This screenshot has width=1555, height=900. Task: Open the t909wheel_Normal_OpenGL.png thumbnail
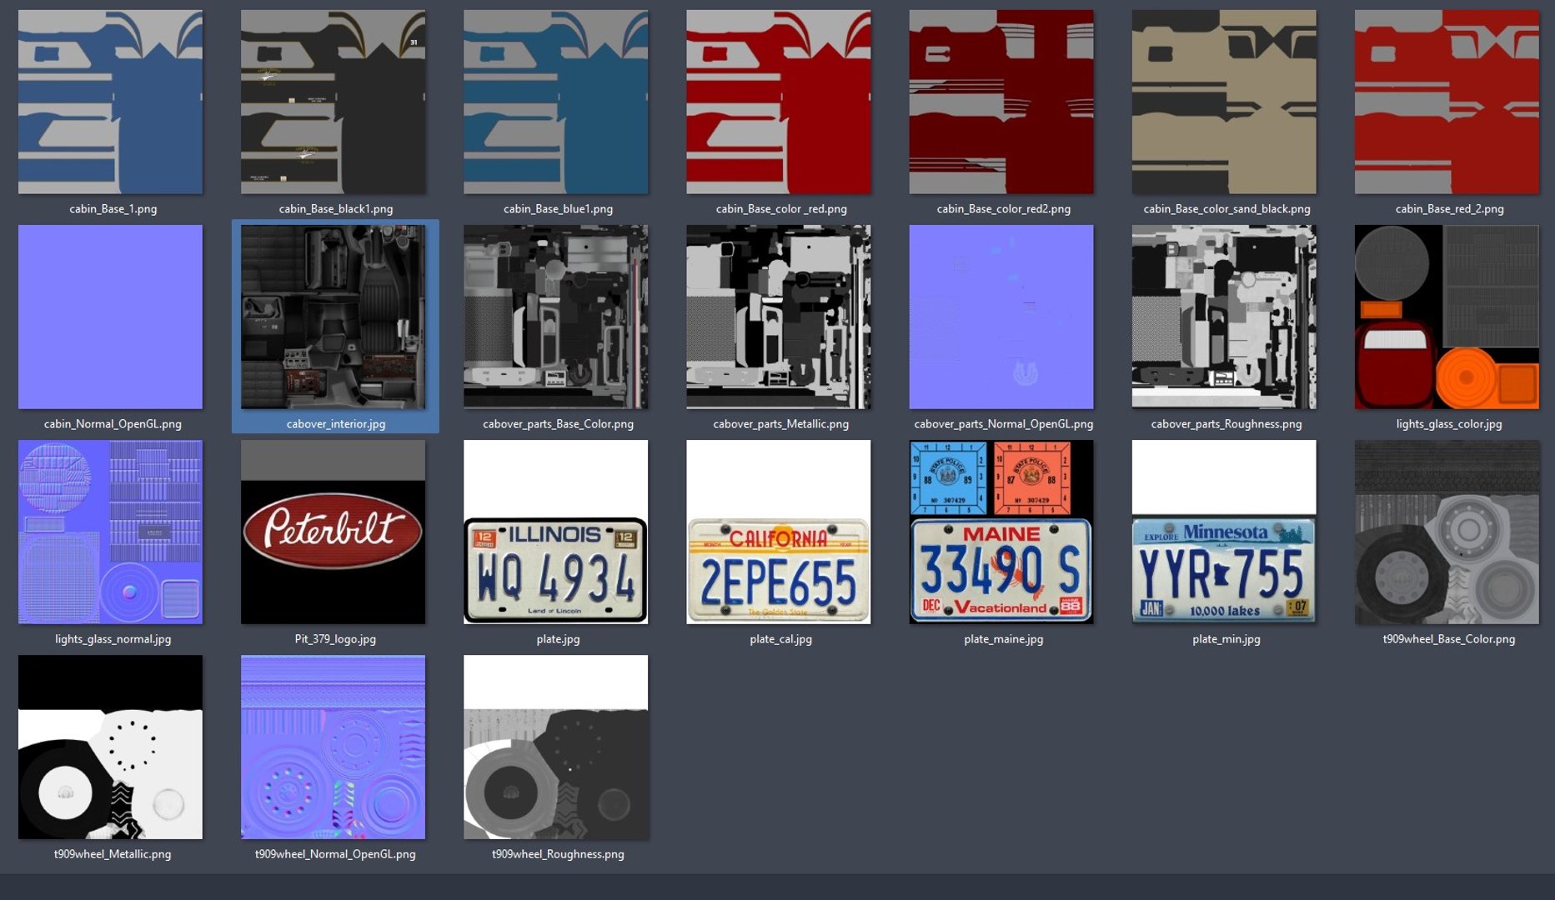(x=333, y=747)
